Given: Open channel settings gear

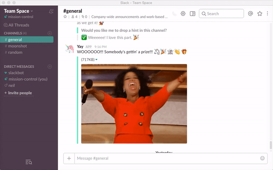Looking at the screenshot, I should [183, 14].
